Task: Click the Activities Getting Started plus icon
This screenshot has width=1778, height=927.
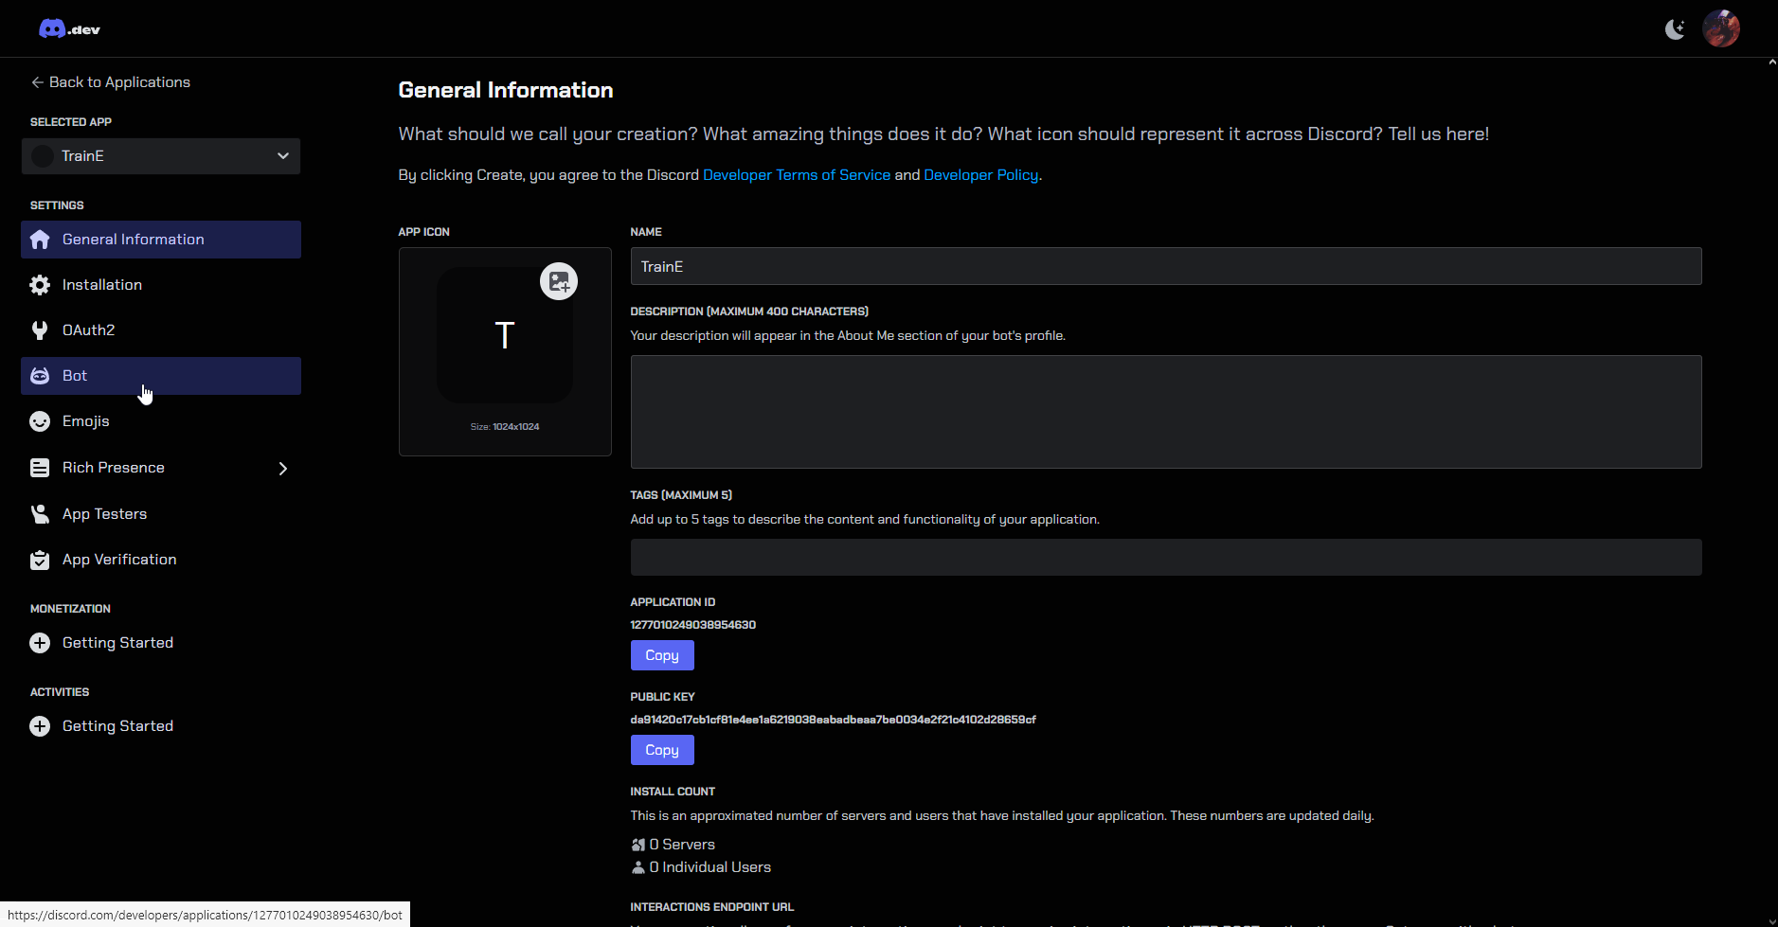Action: [40, 726]
